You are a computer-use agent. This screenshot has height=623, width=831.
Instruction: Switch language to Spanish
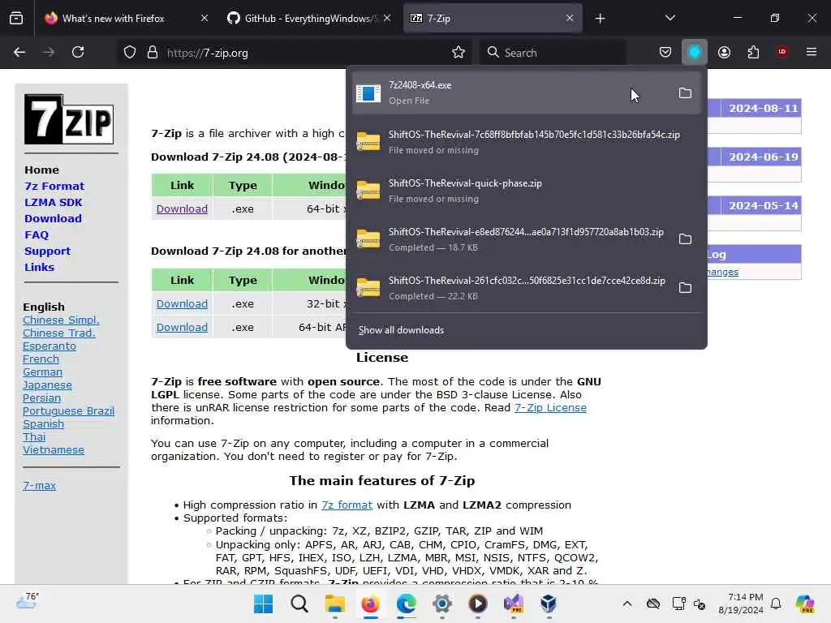[x=43, y=423]
